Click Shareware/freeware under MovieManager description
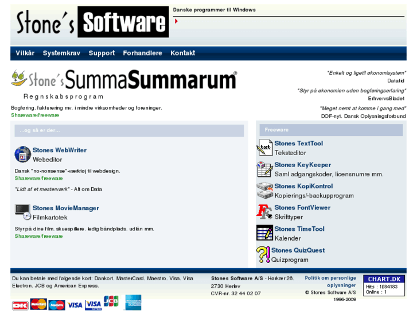The height and width of the screenshot is (313, 417). point(38,236)
